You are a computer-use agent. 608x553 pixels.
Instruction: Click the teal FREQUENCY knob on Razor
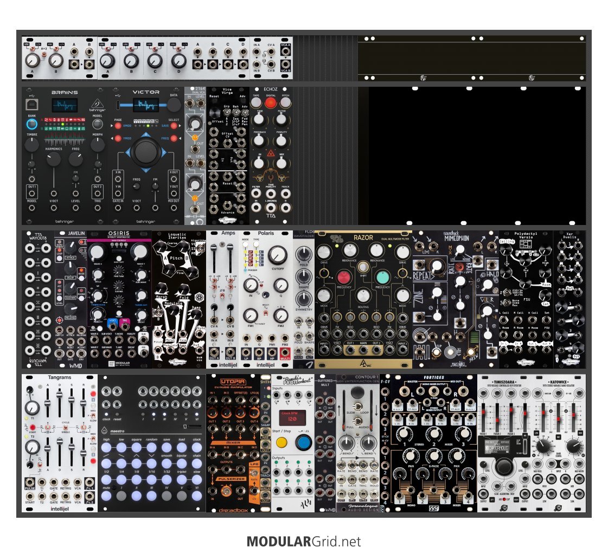pos(383,276)
